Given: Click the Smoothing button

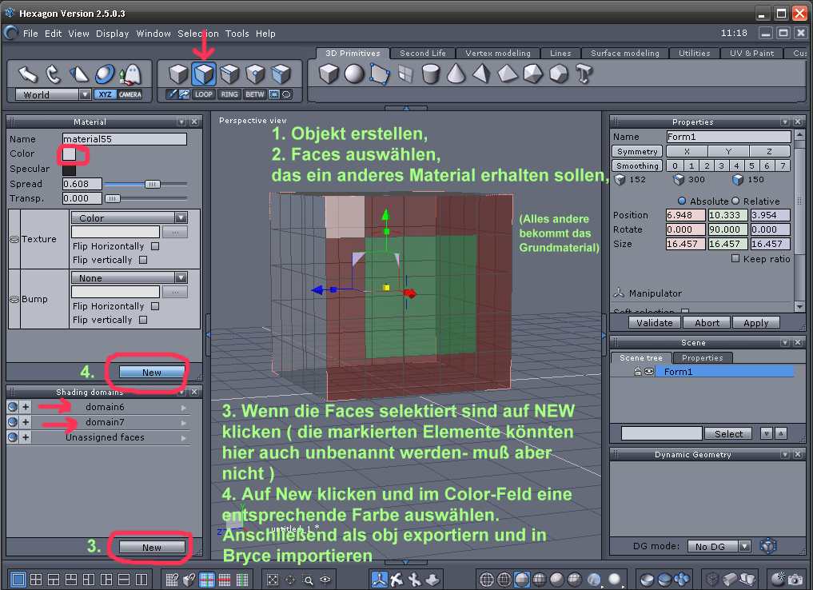Looking at the screenshot, I should 637,166.
